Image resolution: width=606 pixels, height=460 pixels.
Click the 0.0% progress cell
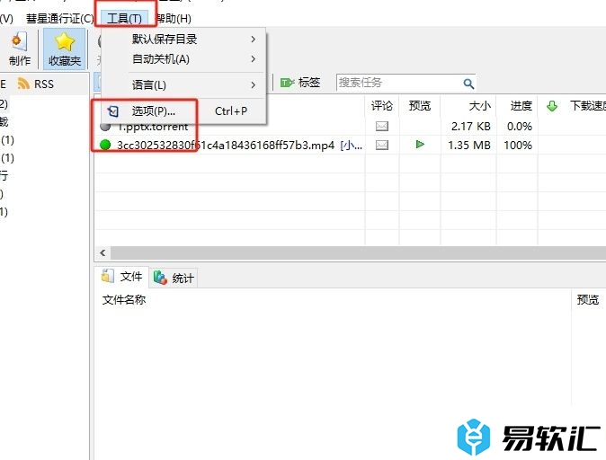tap(520, 127)
